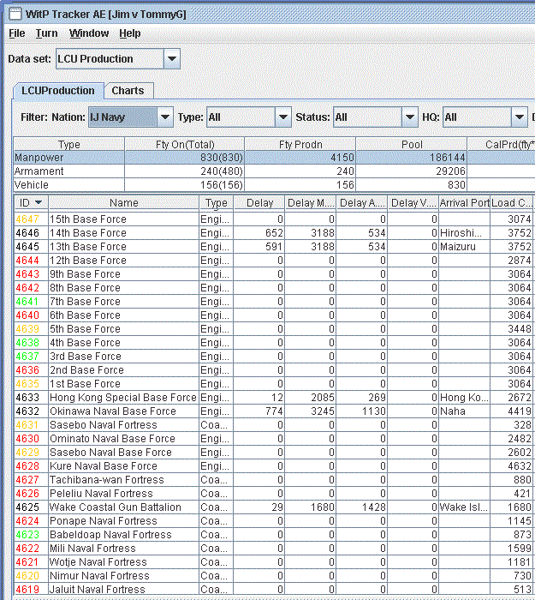535x600 pixels.
Task: Click load cost value 4632
Action: 520,466
